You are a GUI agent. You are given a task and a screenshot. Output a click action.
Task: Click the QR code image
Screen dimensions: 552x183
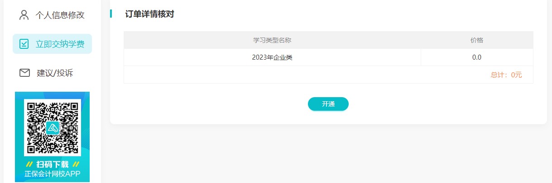pyautogui.click(x=52, y=127)
